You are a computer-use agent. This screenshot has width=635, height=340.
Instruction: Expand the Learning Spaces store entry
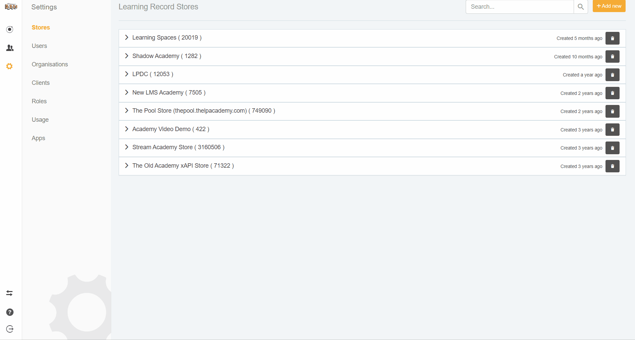click(127, 38)
